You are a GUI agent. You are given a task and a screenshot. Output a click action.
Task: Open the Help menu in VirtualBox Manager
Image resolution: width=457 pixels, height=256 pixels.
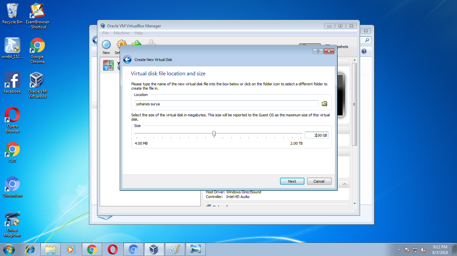tap(139, 33)
